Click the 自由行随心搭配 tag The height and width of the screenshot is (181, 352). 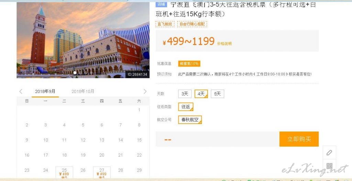(x=192, y=24)
